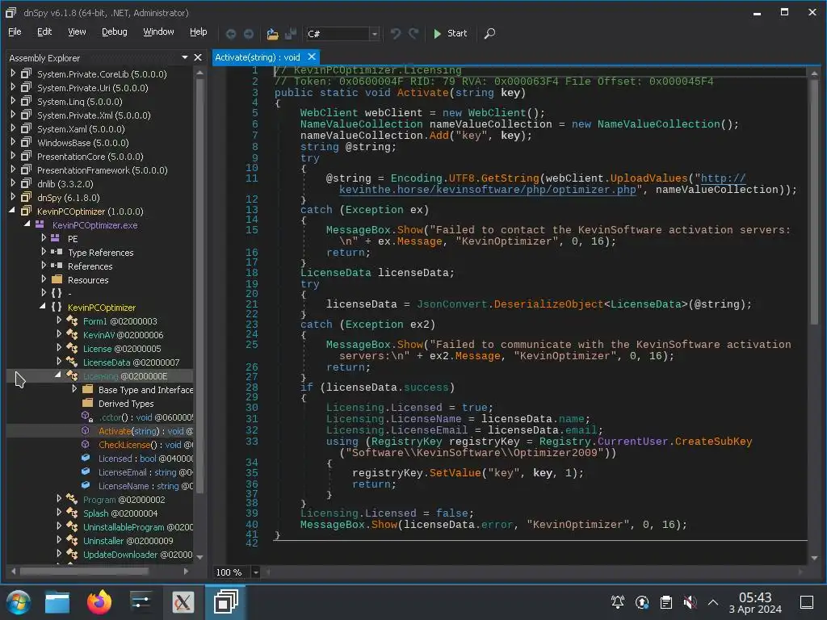Image resolution: width=827 pixels, height=620 pixels.
Task: Click the Assembly Explorer vertical scrollbar
Action: click(x=200, y=285)
